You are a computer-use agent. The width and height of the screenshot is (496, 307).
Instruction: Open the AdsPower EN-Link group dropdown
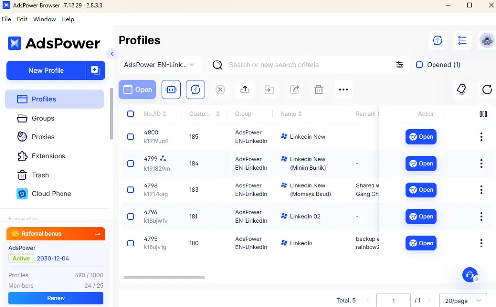[x=160, y=64]
